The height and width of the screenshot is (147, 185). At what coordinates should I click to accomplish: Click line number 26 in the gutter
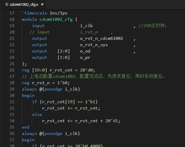(x=12, y=70)
